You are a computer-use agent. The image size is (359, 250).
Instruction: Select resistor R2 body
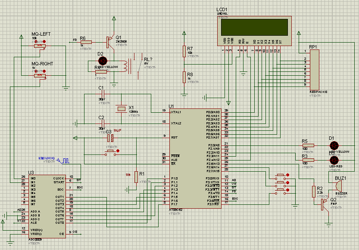click(314, 192)
